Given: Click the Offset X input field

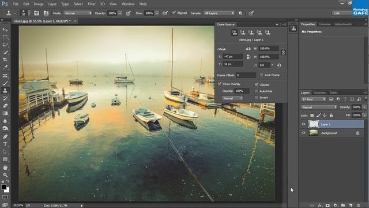Looking at the screenshot, I should click(x=232, y=57).
